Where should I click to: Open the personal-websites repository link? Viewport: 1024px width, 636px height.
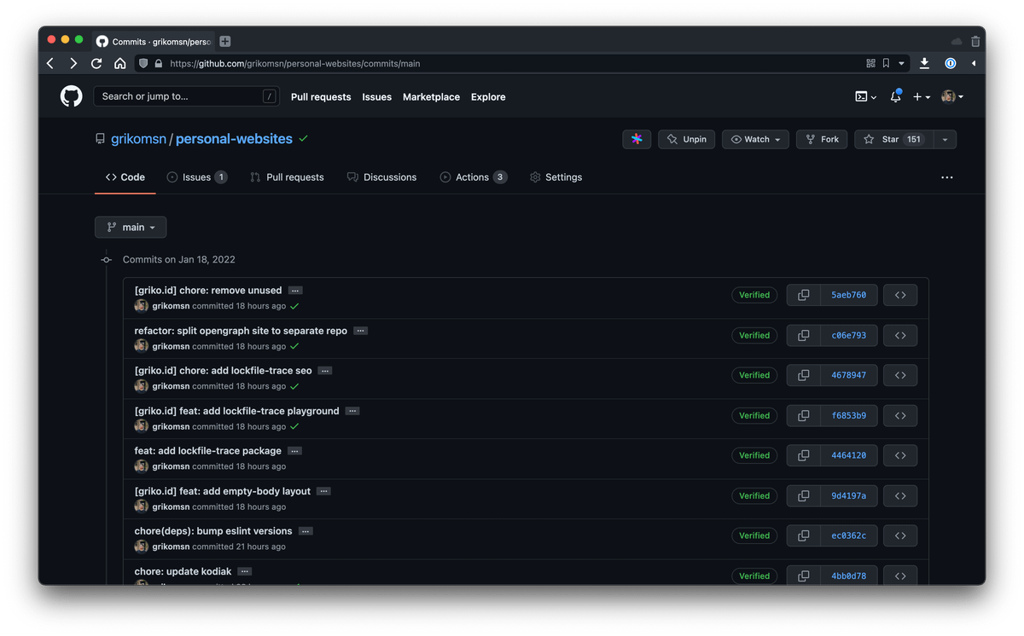234,139
